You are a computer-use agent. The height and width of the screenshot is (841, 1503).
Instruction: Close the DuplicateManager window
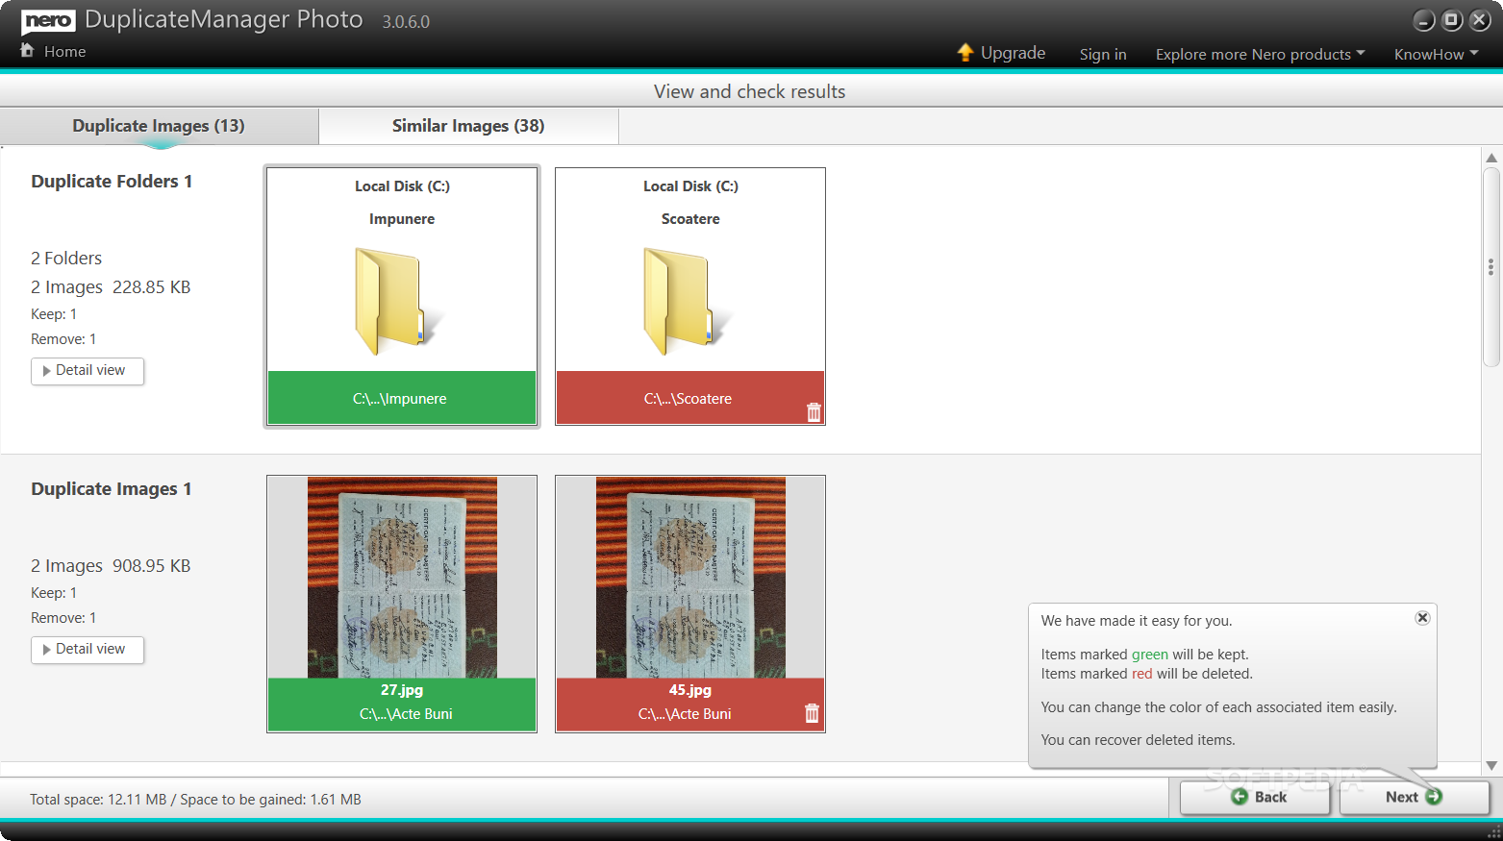1480,20
